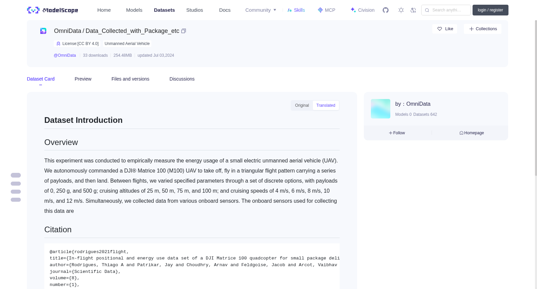The image size is (537, 289).
Task: Click the heart icon on Like
Action: click(440, 29)
